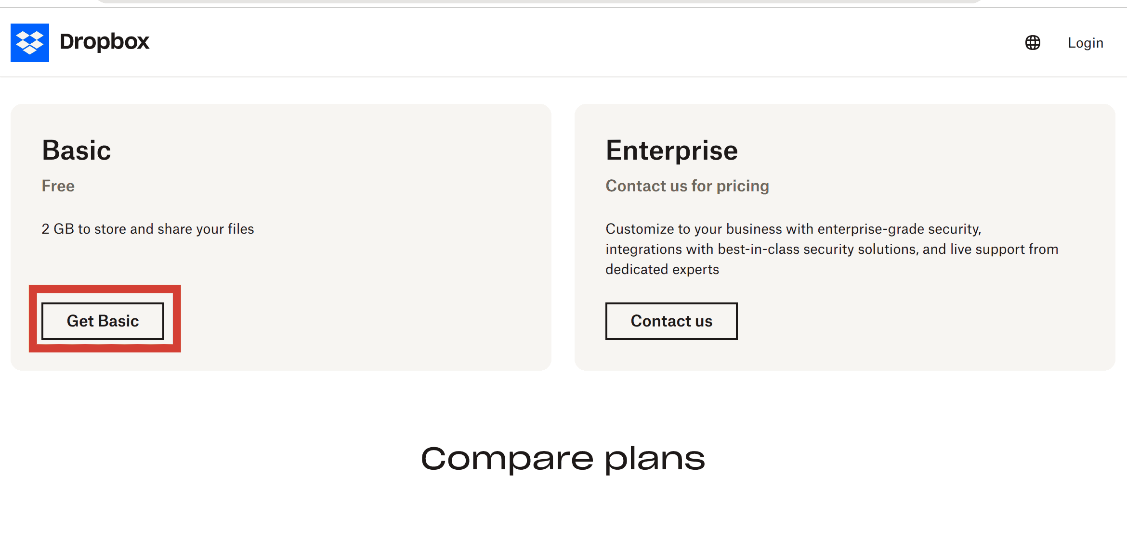Click the blue Dropbox logo icon

(x=30, y=43)
